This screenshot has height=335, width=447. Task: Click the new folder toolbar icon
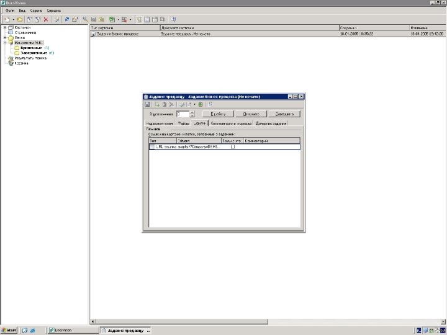[x=19, y=19]
